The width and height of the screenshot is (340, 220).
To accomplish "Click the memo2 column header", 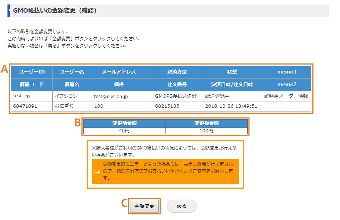I will tap(287, 85).
